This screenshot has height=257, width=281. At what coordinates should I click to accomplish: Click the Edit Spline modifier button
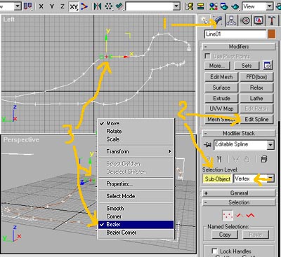(256, 119)
